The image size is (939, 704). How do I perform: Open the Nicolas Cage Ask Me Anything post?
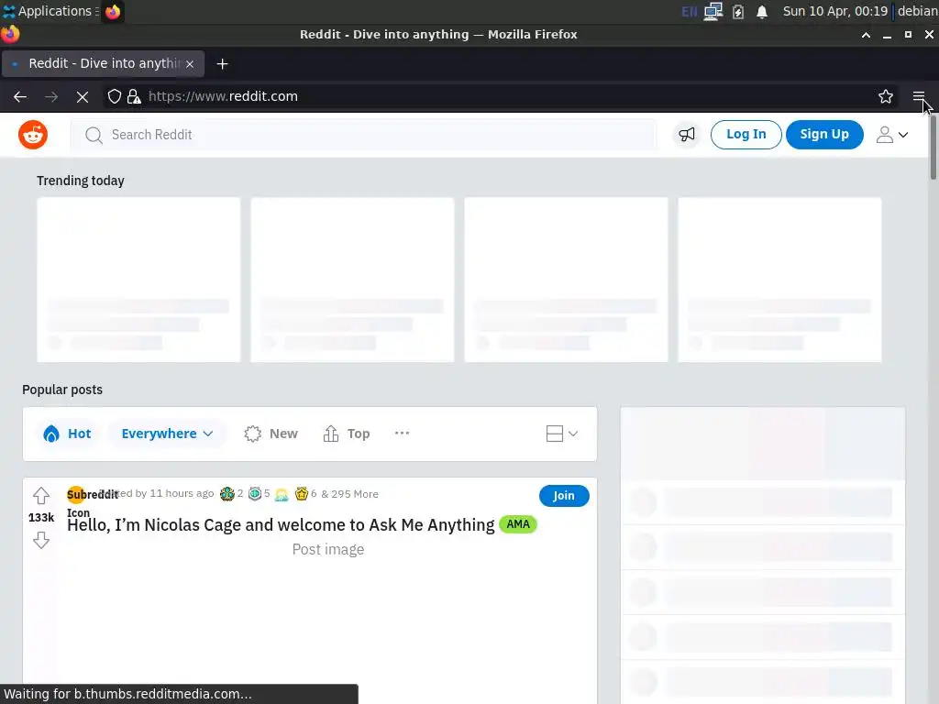coord(281,525)
